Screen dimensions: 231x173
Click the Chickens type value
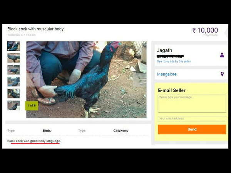[121, 131]
